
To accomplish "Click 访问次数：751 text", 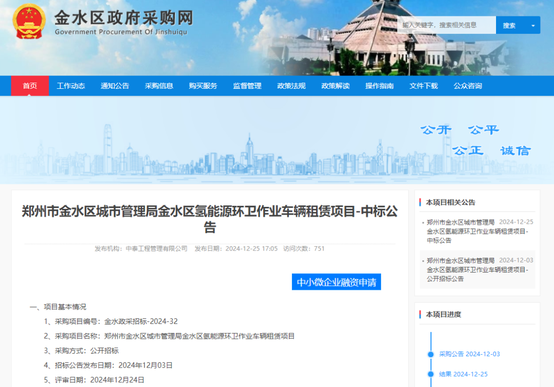I will tap(304, 249).
